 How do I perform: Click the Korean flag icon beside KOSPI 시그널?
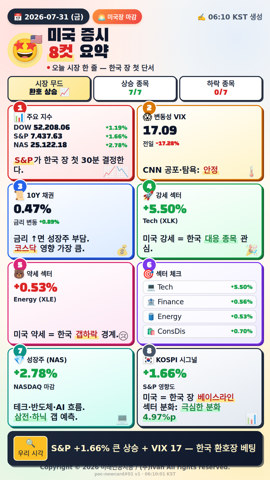(x=148, y=360)
